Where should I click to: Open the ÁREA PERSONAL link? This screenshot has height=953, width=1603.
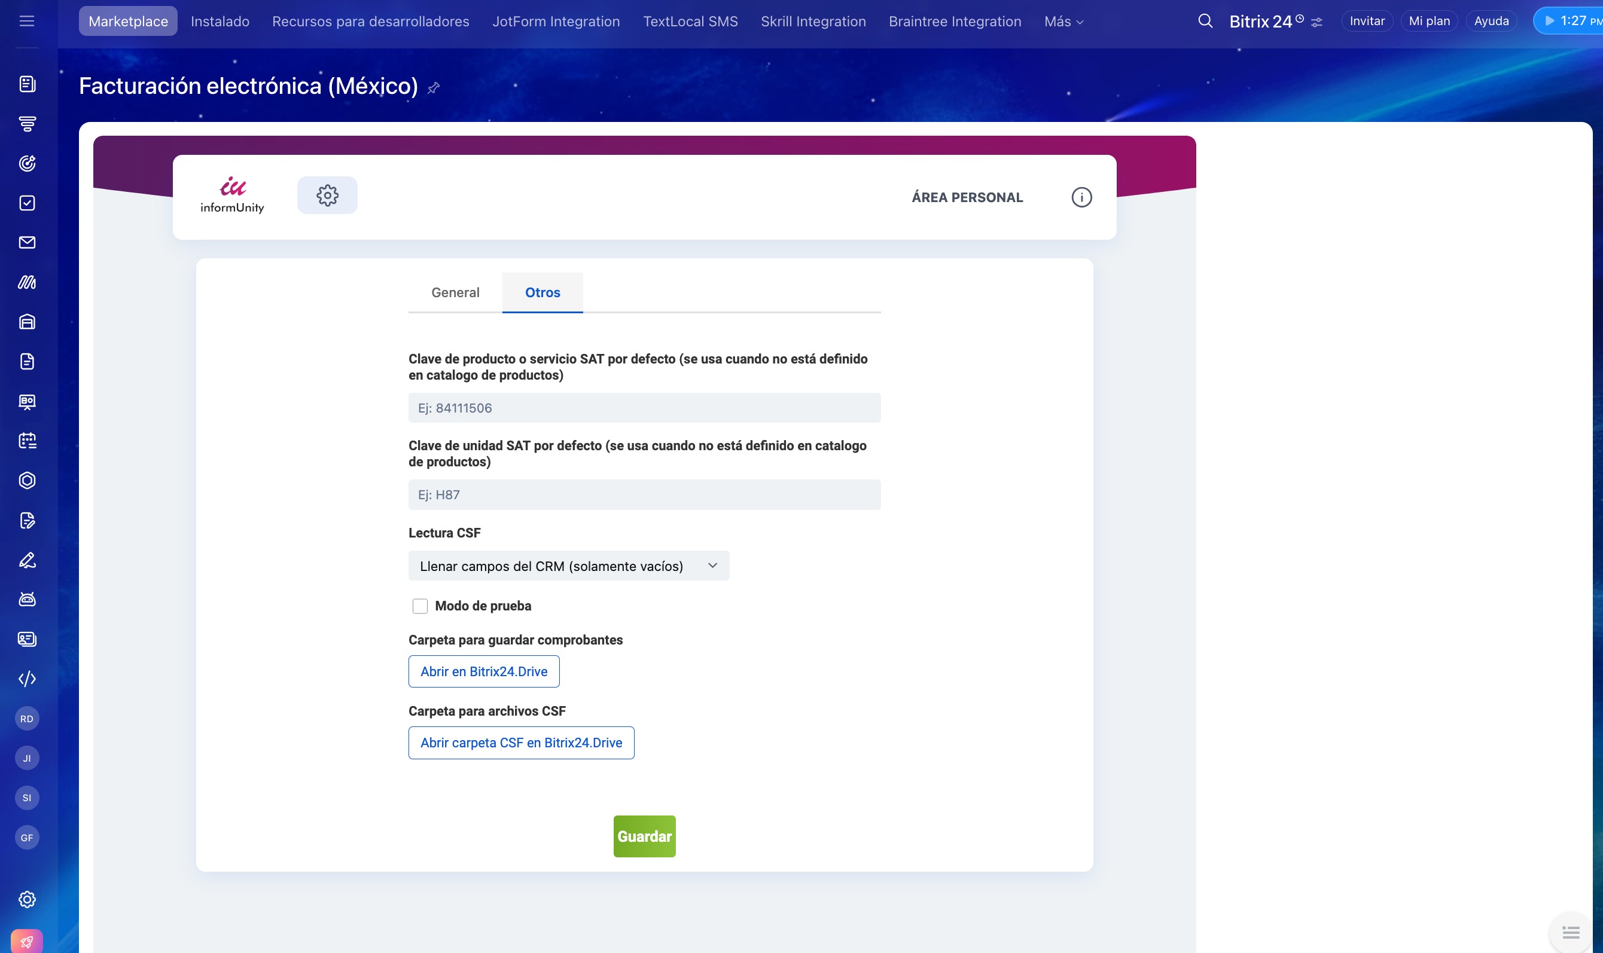[x=967, y=197]
